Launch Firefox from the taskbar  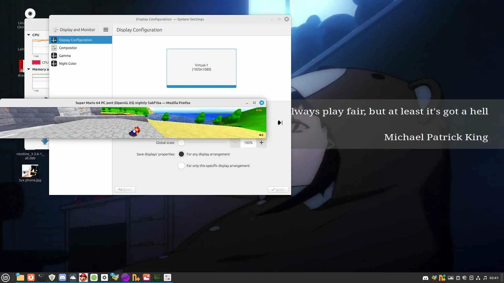click(x=31, y=277)
